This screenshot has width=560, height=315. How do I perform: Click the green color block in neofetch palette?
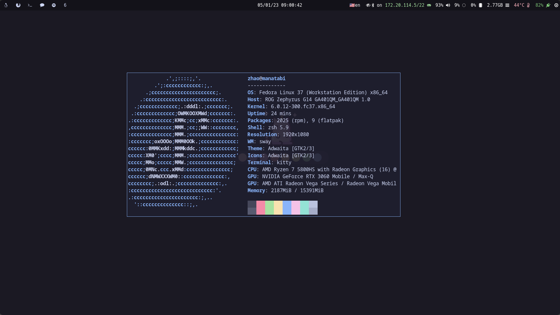pos(269,208)
